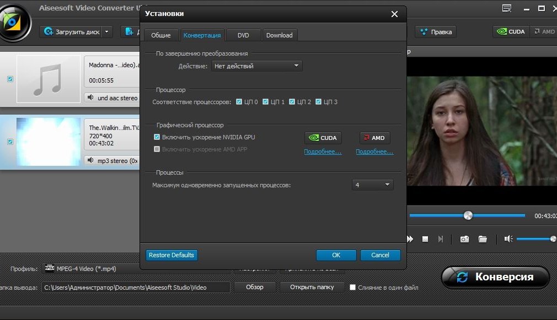The image size is (557, 320).
Task: Click Открыть папку open folder button
Action: 312,287
